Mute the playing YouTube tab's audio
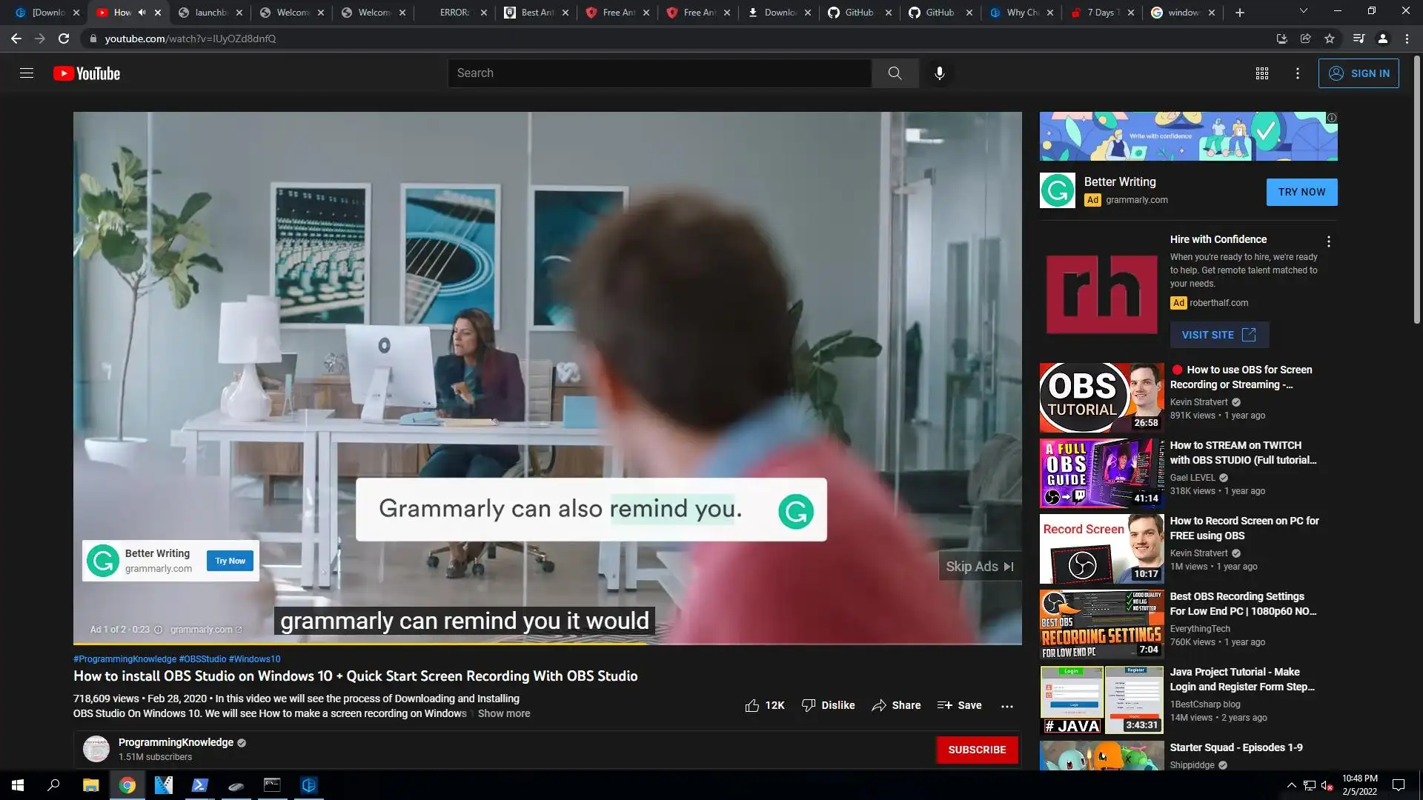The image size is (1423, 800). [x=142, y=13]
